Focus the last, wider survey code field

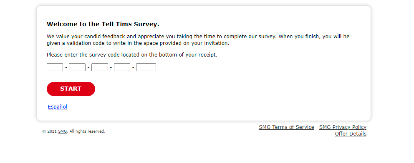tap(146, 67)
